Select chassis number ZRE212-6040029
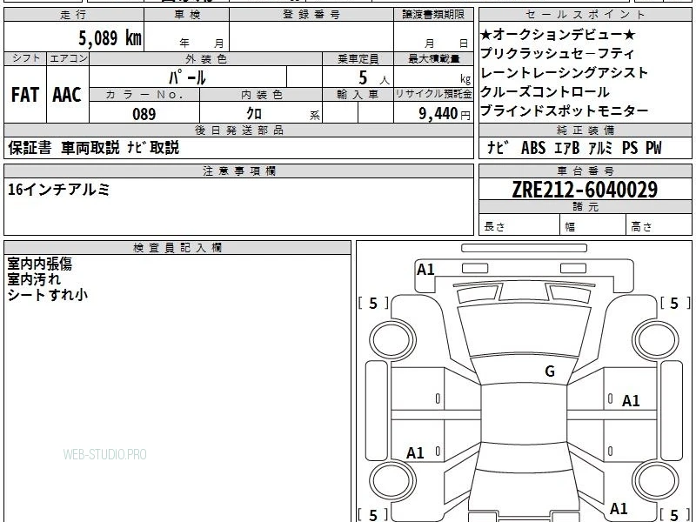This screenshot has height=522, width=696. (x=585, y=190)
